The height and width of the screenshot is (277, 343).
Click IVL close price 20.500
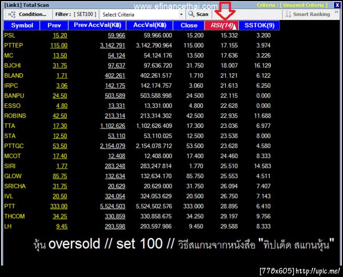(x=195, y=196)
